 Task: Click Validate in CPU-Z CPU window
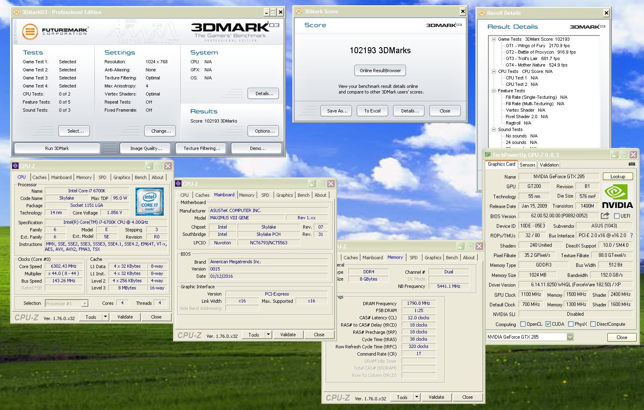(x=125, y=317)
